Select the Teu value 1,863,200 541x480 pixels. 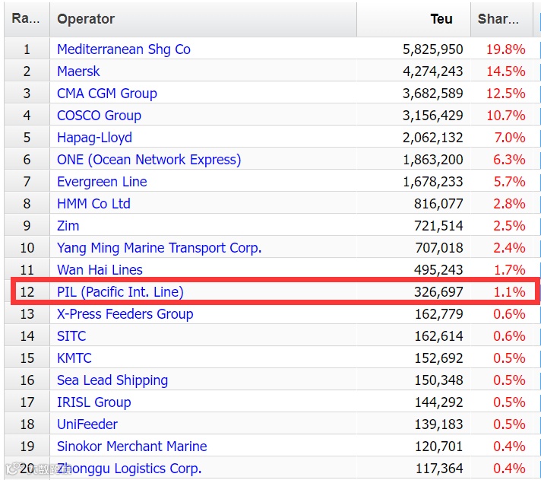coord(432,160)
